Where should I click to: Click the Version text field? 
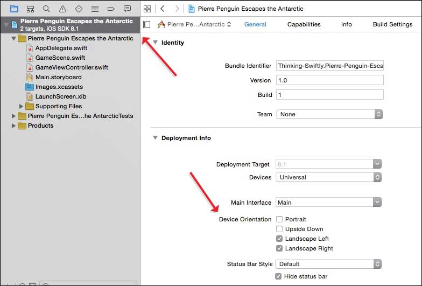329,80
